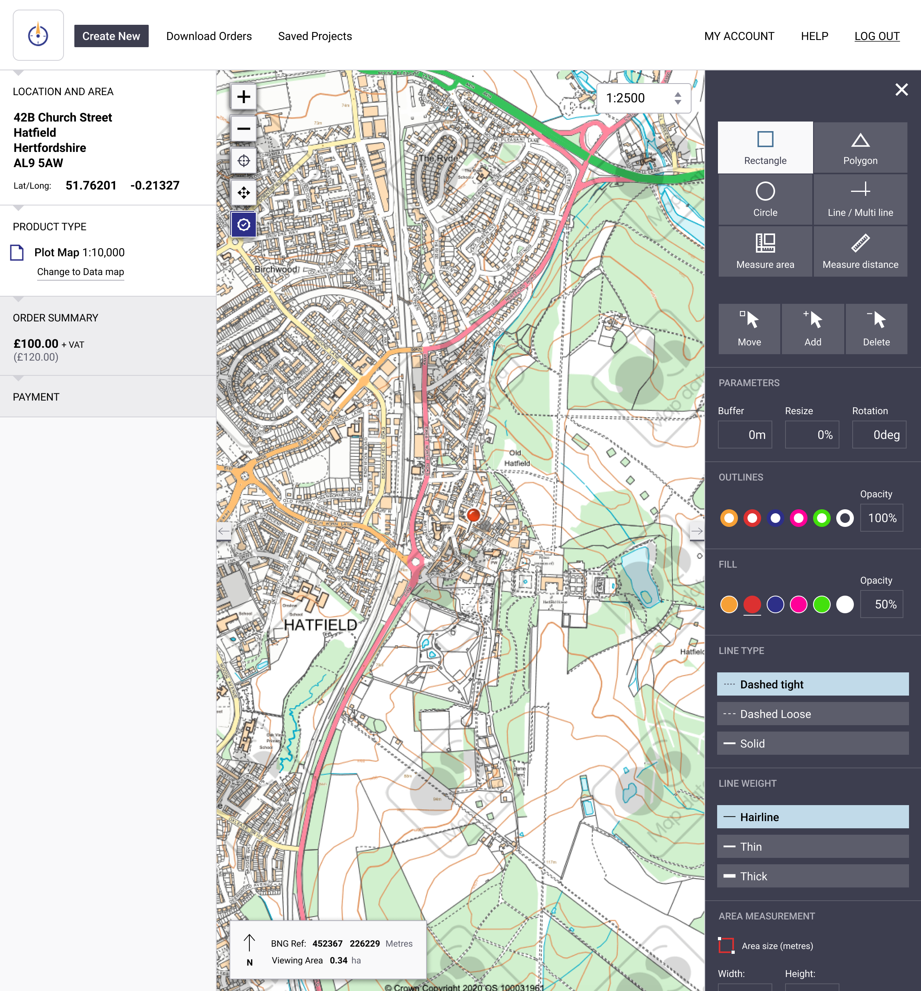Viewport: 921px width, 991px height.
Task: Activate the Measure area tool
Action: (x=765, y=251)
